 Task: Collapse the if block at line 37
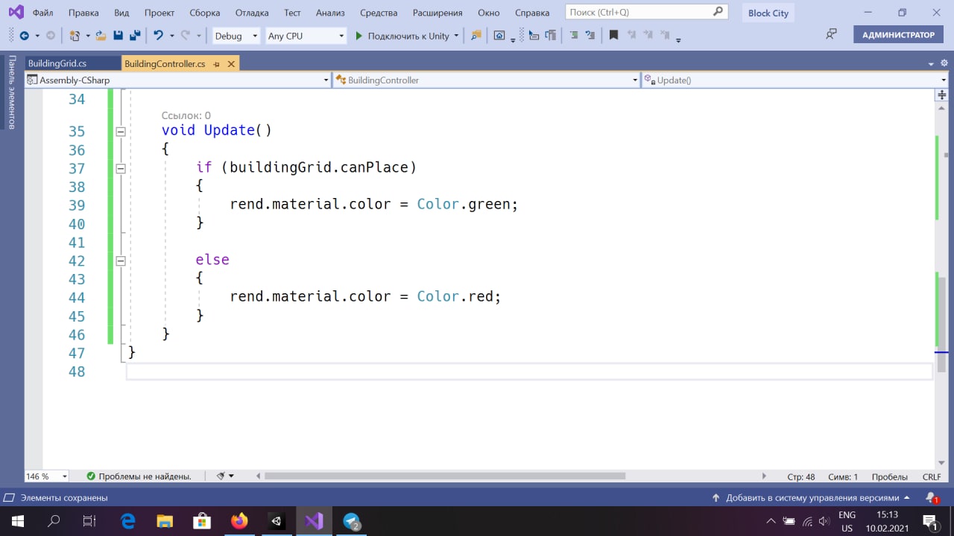[121, 169]
